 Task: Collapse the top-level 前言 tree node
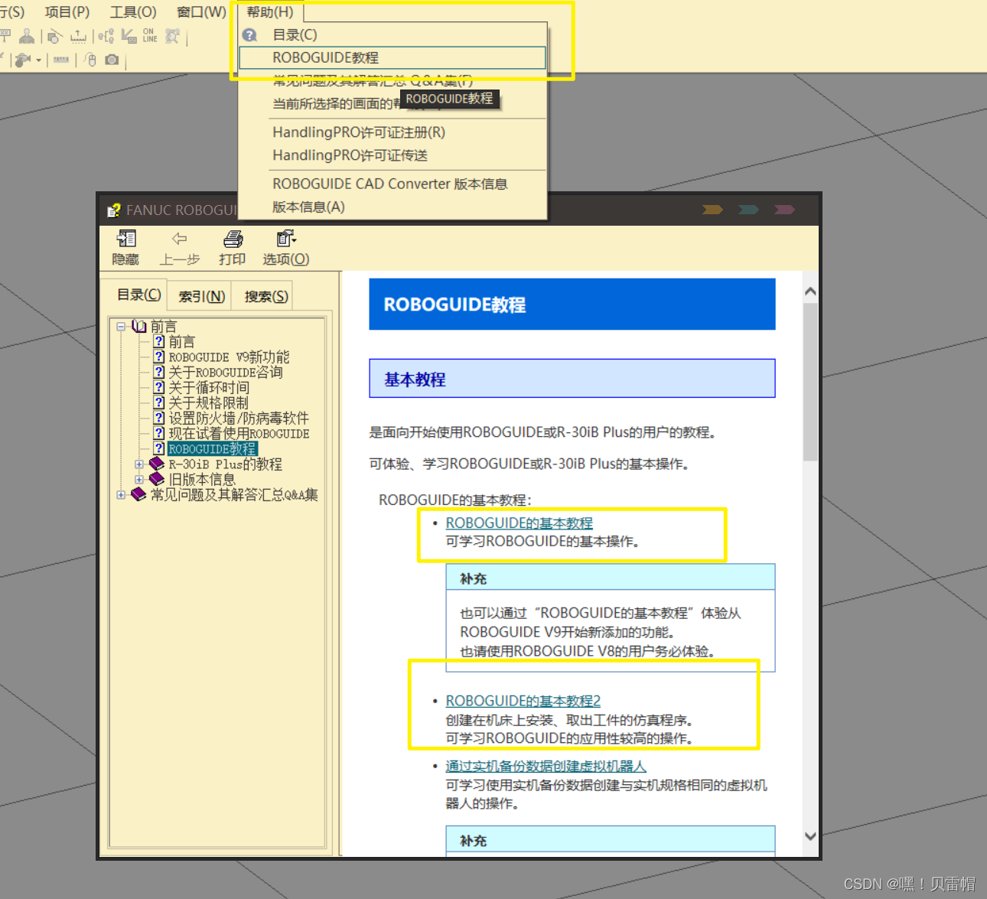[121, 327]
